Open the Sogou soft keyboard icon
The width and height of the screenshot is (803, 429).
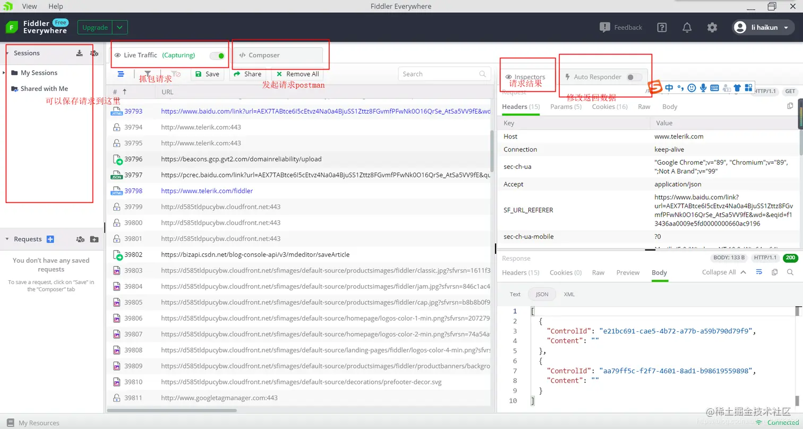click(714, 88)
